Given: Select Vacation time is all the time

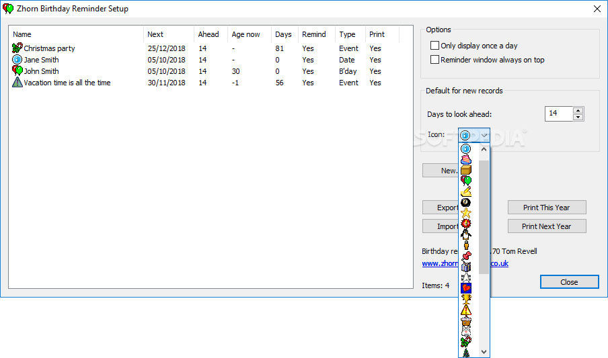Looking at the screenshot, I should [x=67, y=83].
